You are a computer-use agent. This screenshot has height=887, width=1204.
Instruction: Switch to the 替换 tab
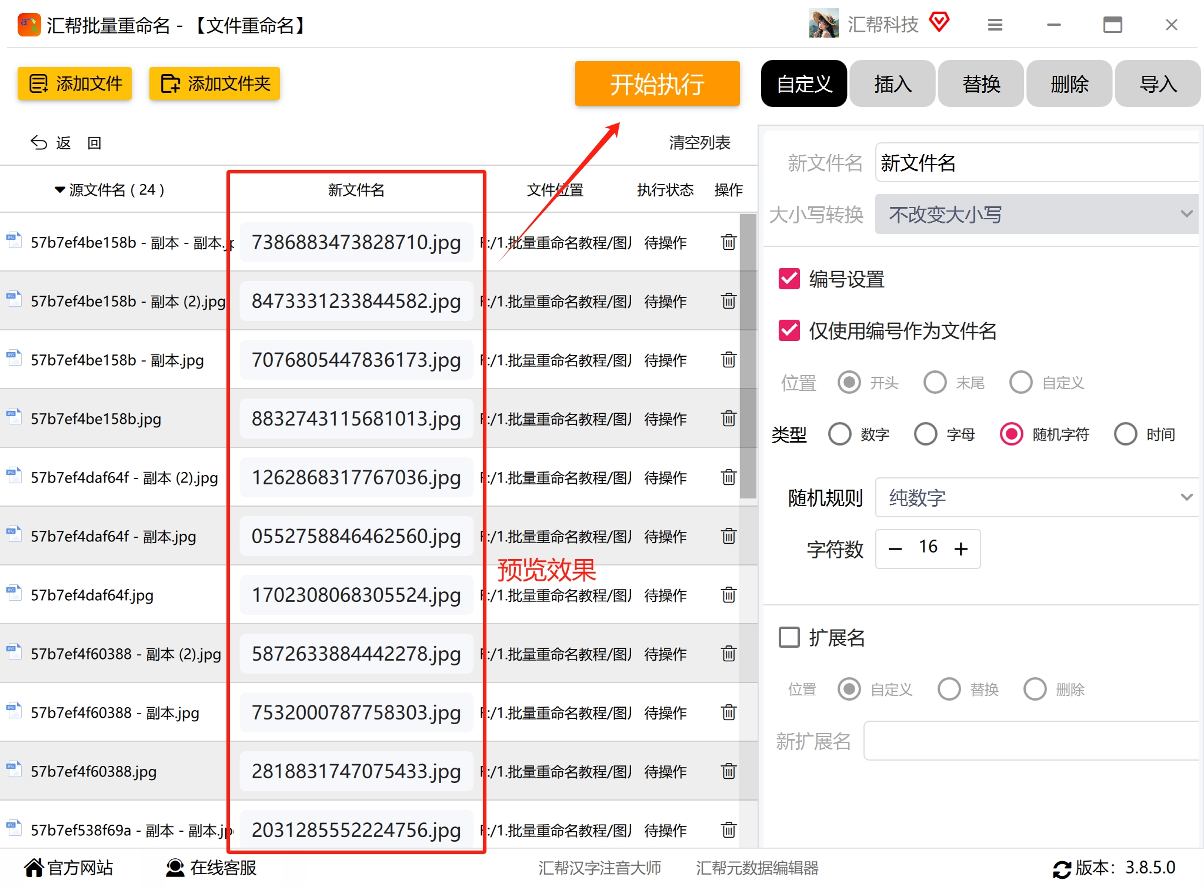click(x=980, y=84)
